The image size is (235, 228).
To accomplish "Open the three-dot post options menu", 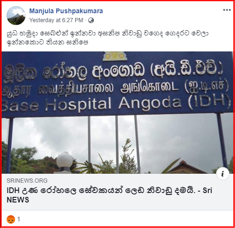I will click(x=227, y=10).
